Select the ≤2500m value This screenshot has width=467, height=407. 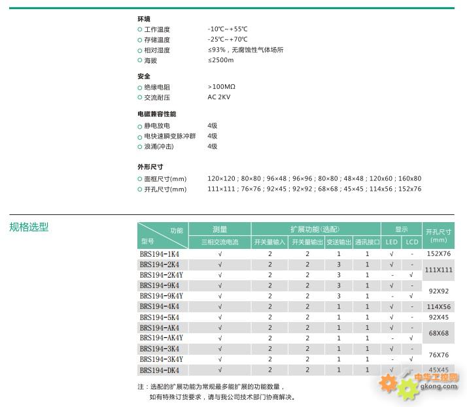220,60
